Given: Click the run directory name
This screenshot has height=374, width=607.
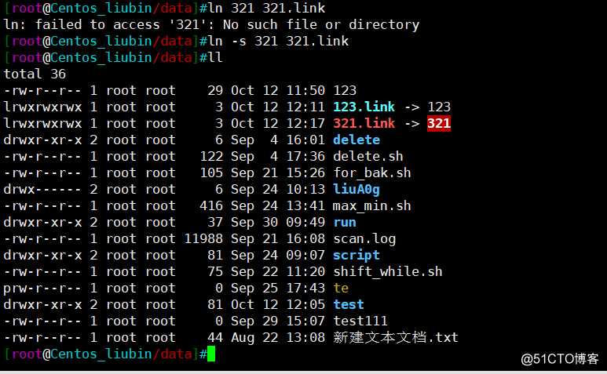Looking at the screenshot, I should 345,222.
